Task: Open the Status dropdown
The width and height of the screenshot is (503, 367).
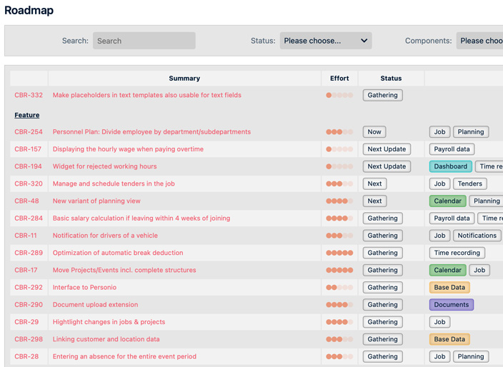Action: (326, 41)
